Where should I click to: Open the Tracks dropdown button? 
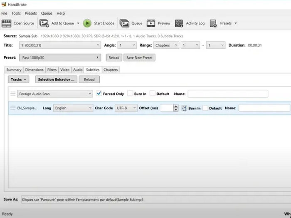(x=18, y=79)
